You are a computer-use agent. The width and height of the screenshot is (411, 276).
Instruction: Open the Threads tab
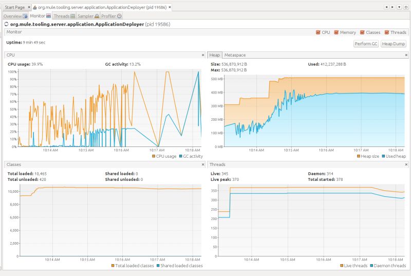click(x=64, y=16)
